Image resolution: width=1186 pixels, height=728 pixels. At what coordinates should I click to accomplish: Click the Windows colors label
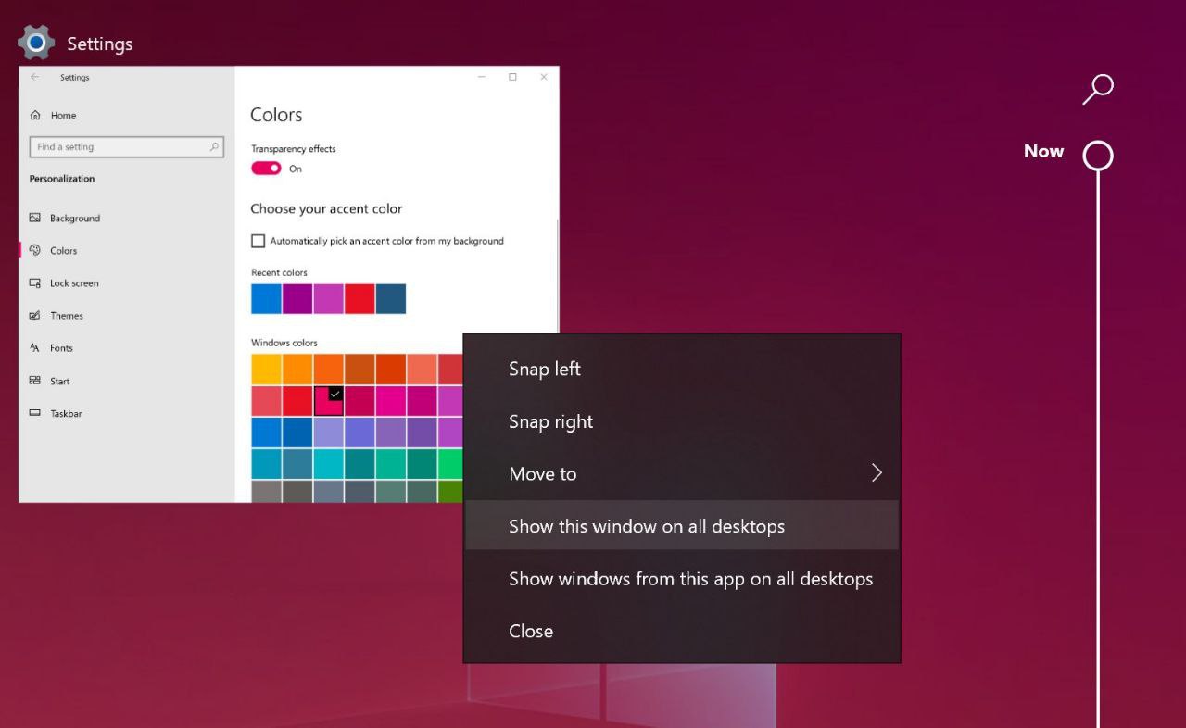(284, 343)
